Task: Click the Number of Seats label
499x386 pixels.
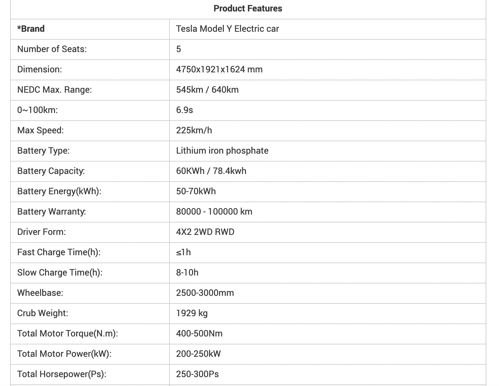Action: click(x=52, y=49)
